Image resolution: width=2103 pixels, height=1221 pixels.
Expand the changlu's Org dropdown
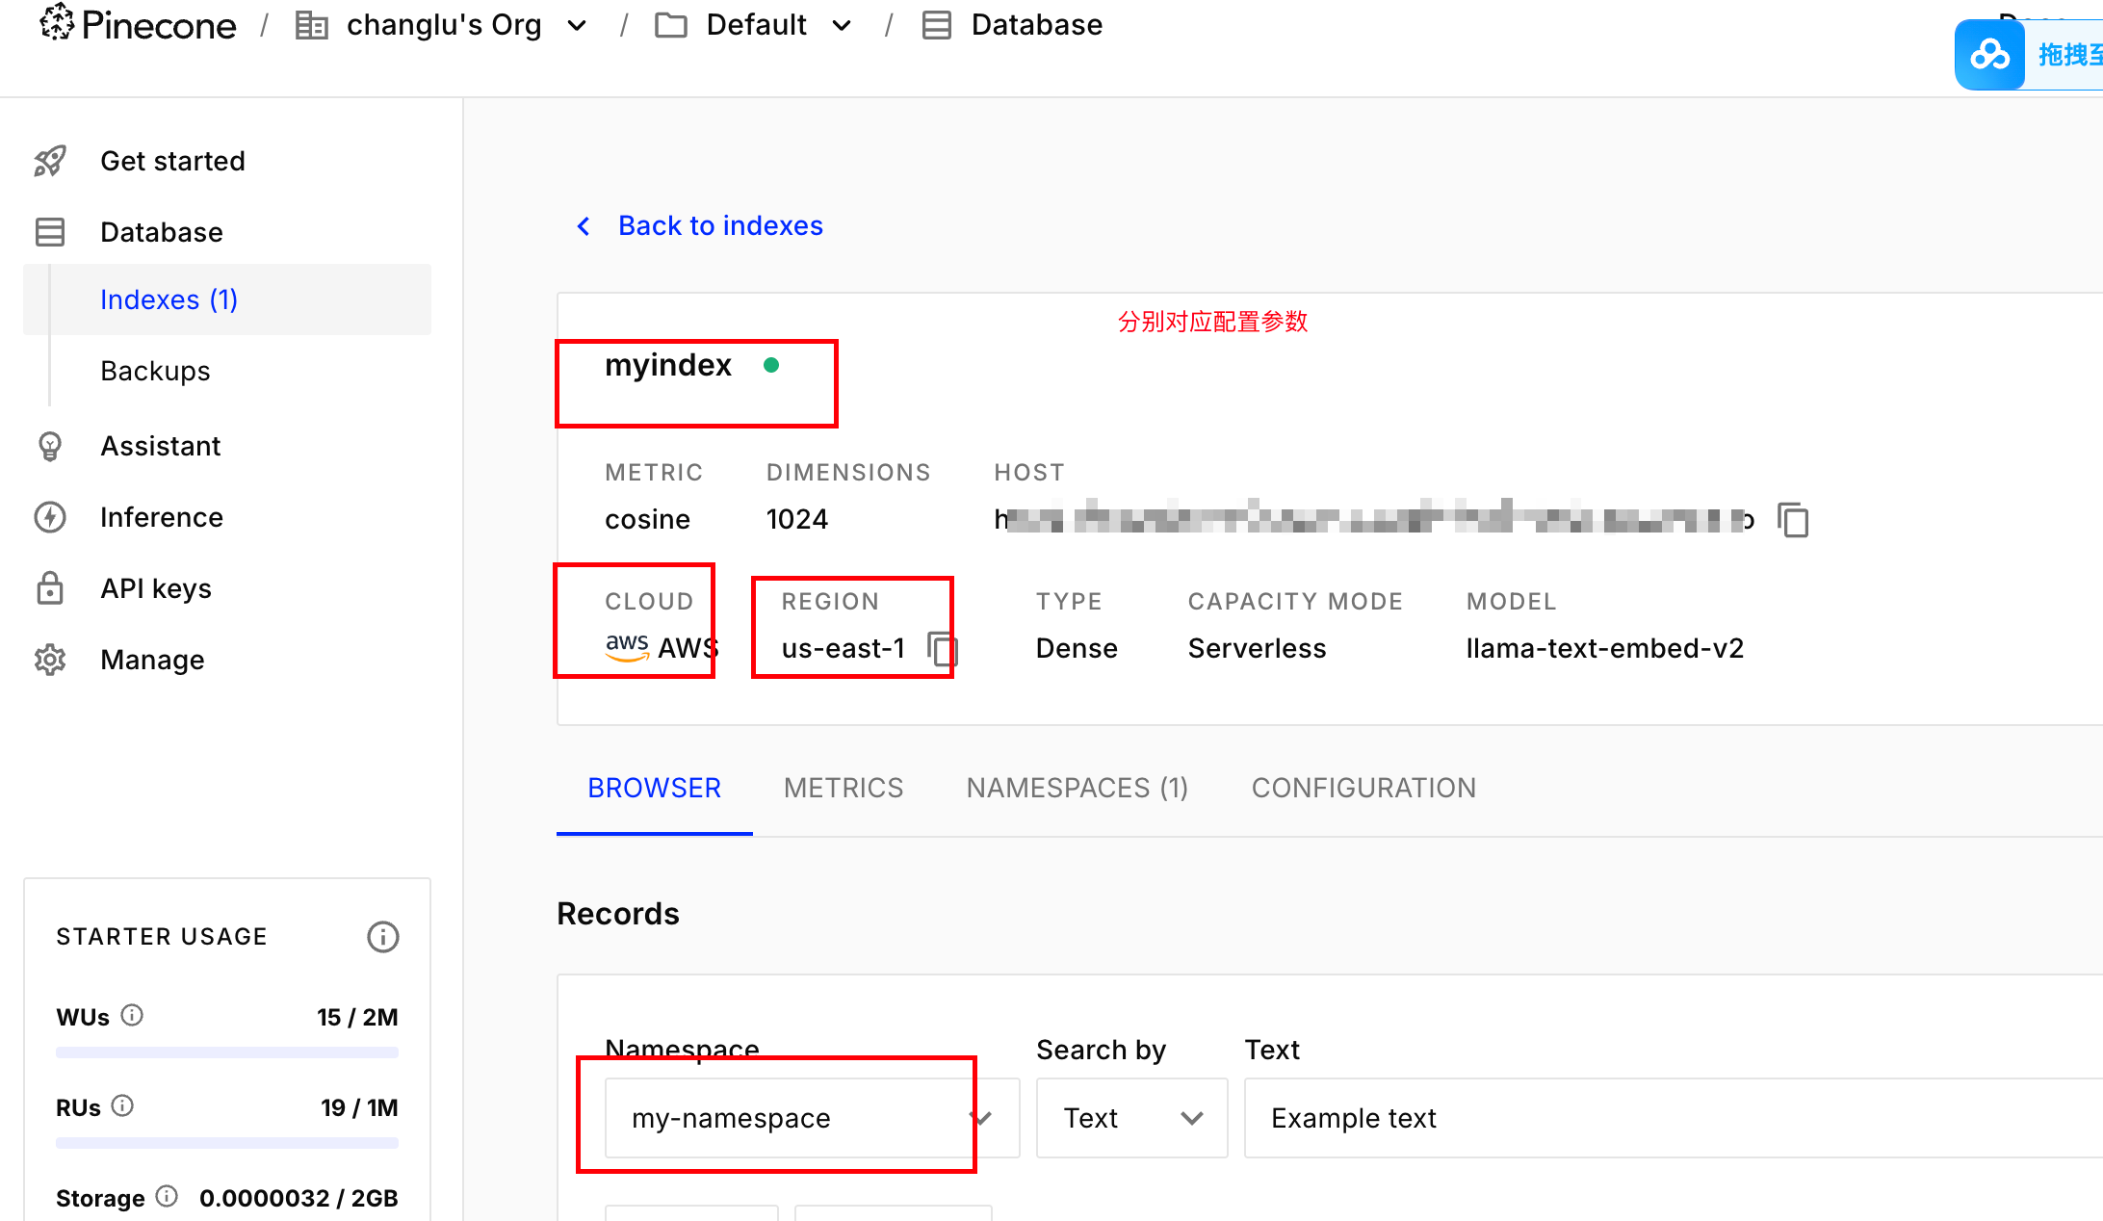577,26
